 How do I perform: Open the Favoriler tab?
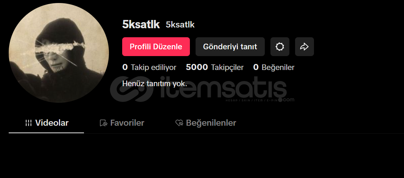tap(122, 123)
